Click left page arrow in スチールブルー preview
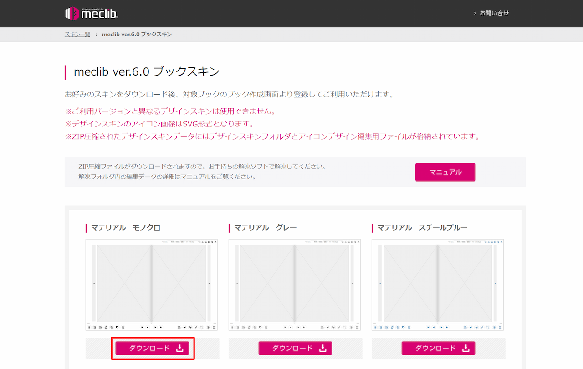 [x=380, y=283]
